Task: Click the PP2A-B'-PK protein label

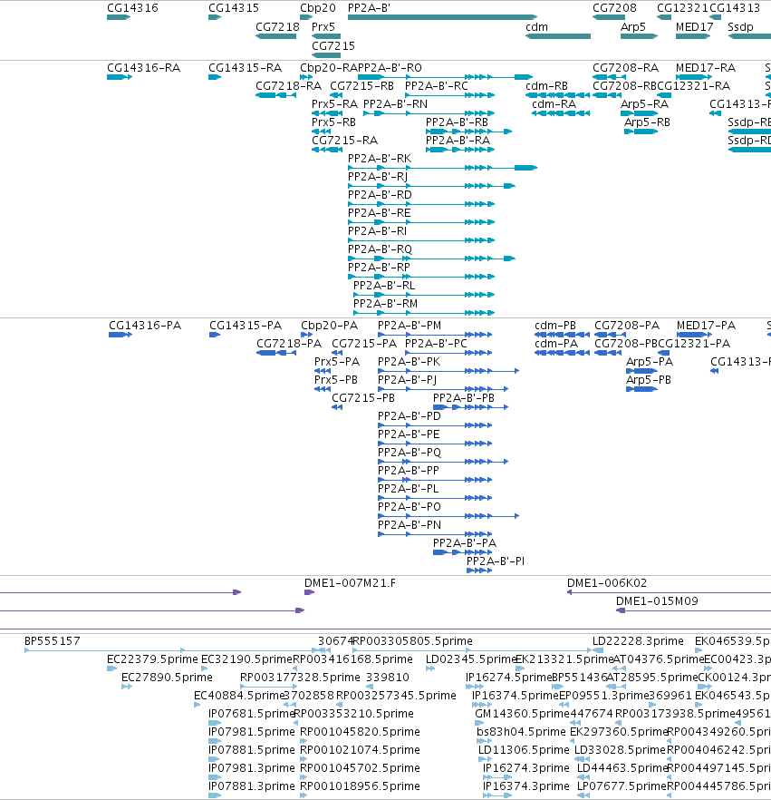Action: [x=410, y=362]
